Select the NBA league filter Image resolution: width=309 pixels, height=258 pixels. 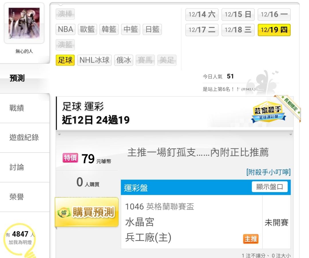pos(66,29)
